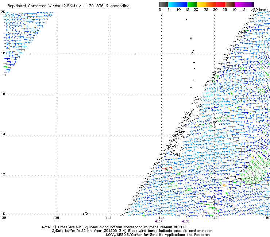Screen dimensions: 270x237
Task: Click the NOAA/NESDIS credit line
Action: 158,235
